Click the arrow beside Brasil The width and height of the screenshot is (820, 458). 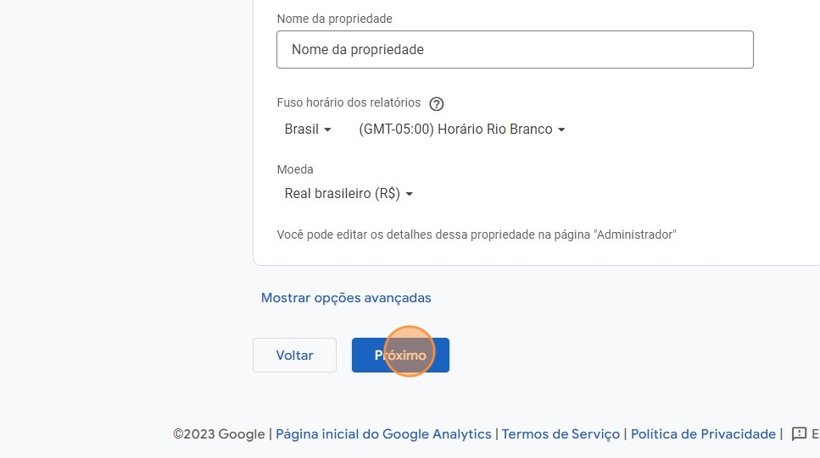(x=328, y=130)
